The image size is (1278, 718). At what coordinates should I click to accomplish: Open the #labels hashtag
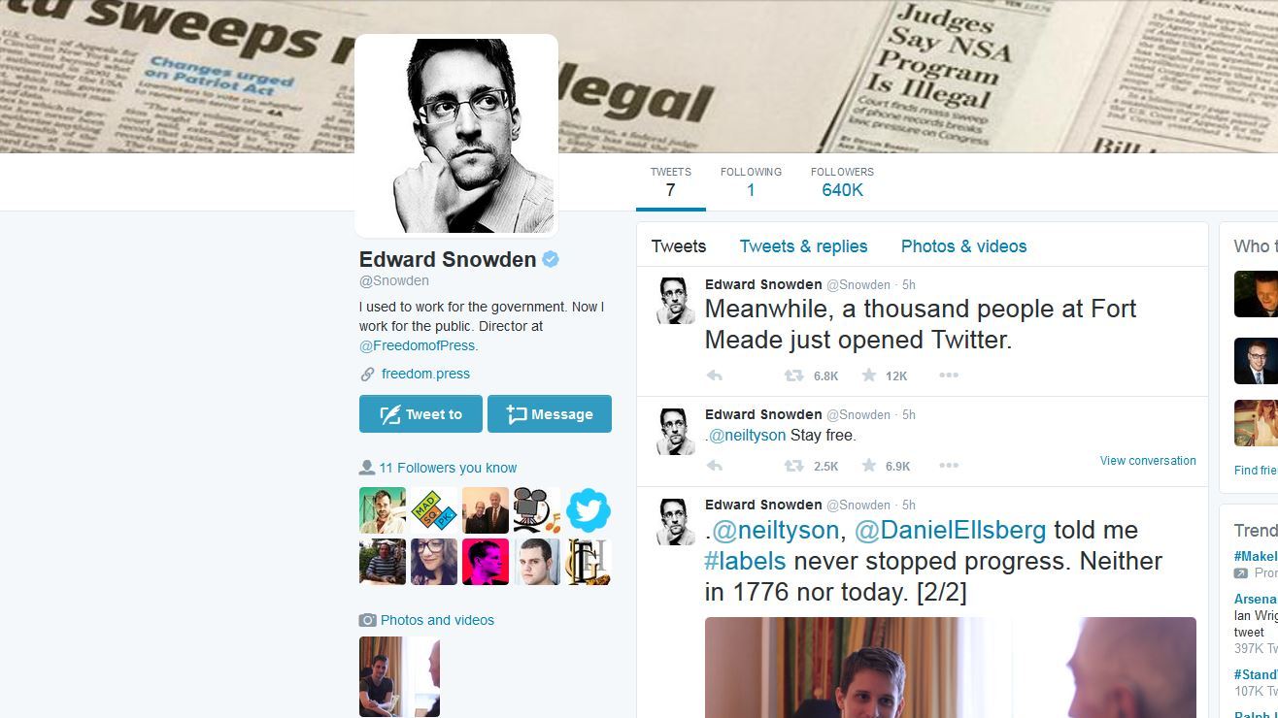(x=745, y=561)
